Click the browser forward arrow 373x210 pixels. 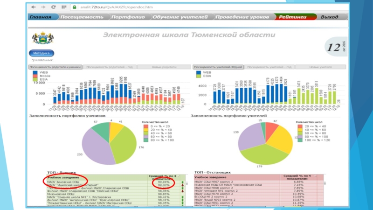coord(43,7)
